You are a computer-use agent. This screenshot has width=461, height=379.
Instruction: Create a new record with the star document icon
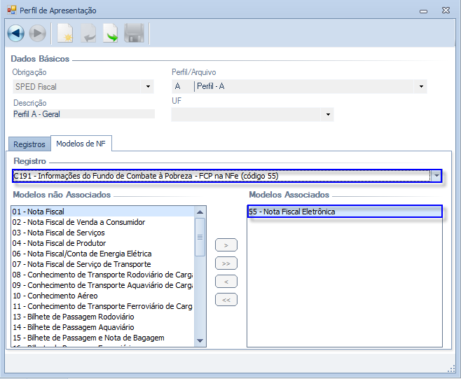tap(65, 33)
